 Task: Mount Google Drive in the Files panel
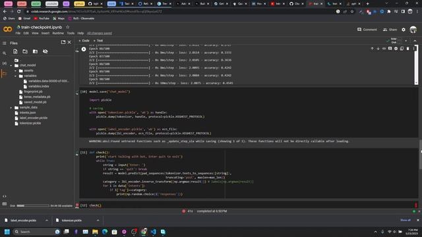click(x=35, y=51)
